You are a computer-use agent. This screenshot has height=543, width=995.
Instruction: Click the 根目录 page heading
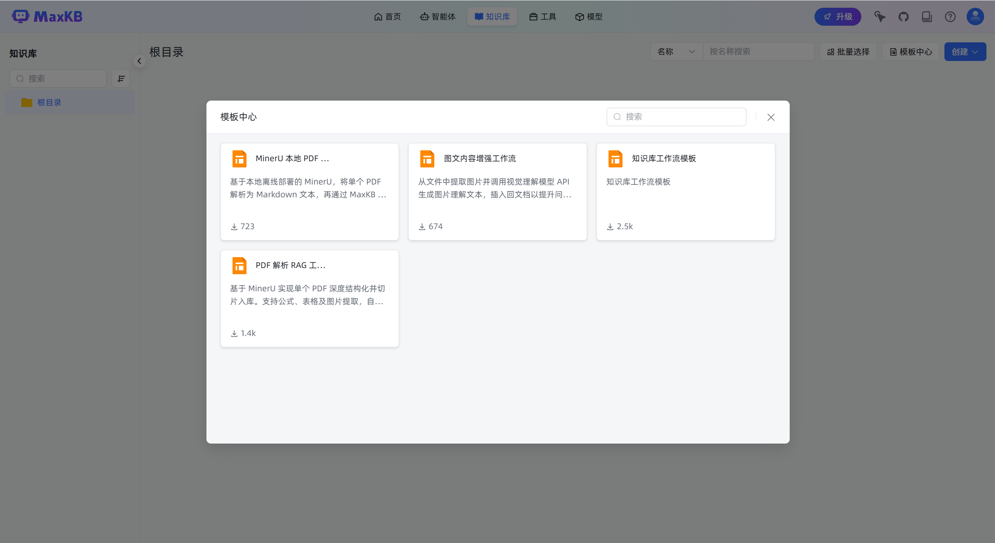tap(166, 52)
